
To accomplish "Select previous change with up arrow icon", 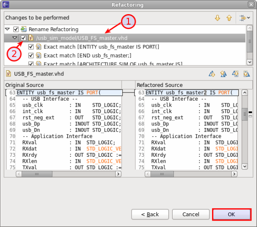I will [x=229, y=18].
